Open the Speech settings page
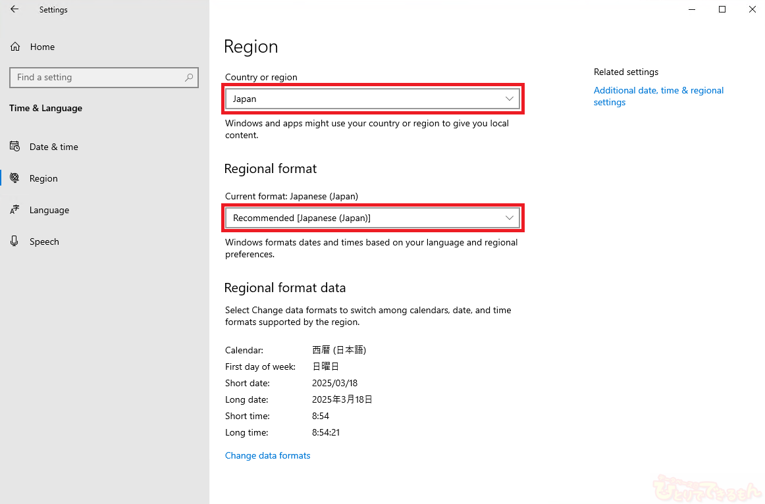This screenshot has height=504, width=765. (x=44, y=241)
